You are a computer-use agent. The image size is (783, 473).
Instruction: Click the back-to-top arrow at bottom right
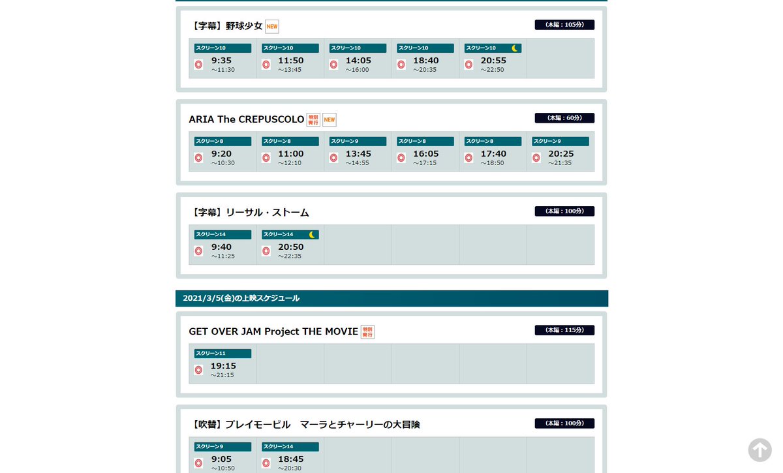click(x=760, y=450)
